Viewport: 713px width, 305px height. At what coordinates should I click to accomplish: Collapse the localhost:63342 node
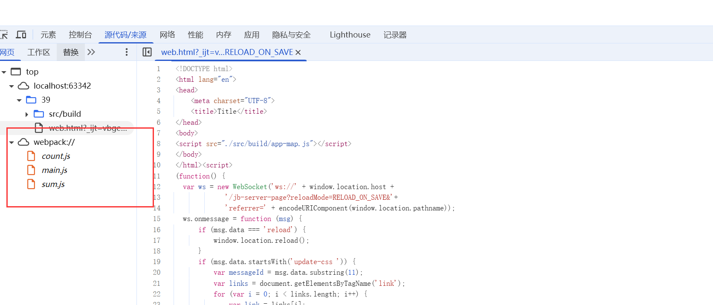tap(12, 86)
